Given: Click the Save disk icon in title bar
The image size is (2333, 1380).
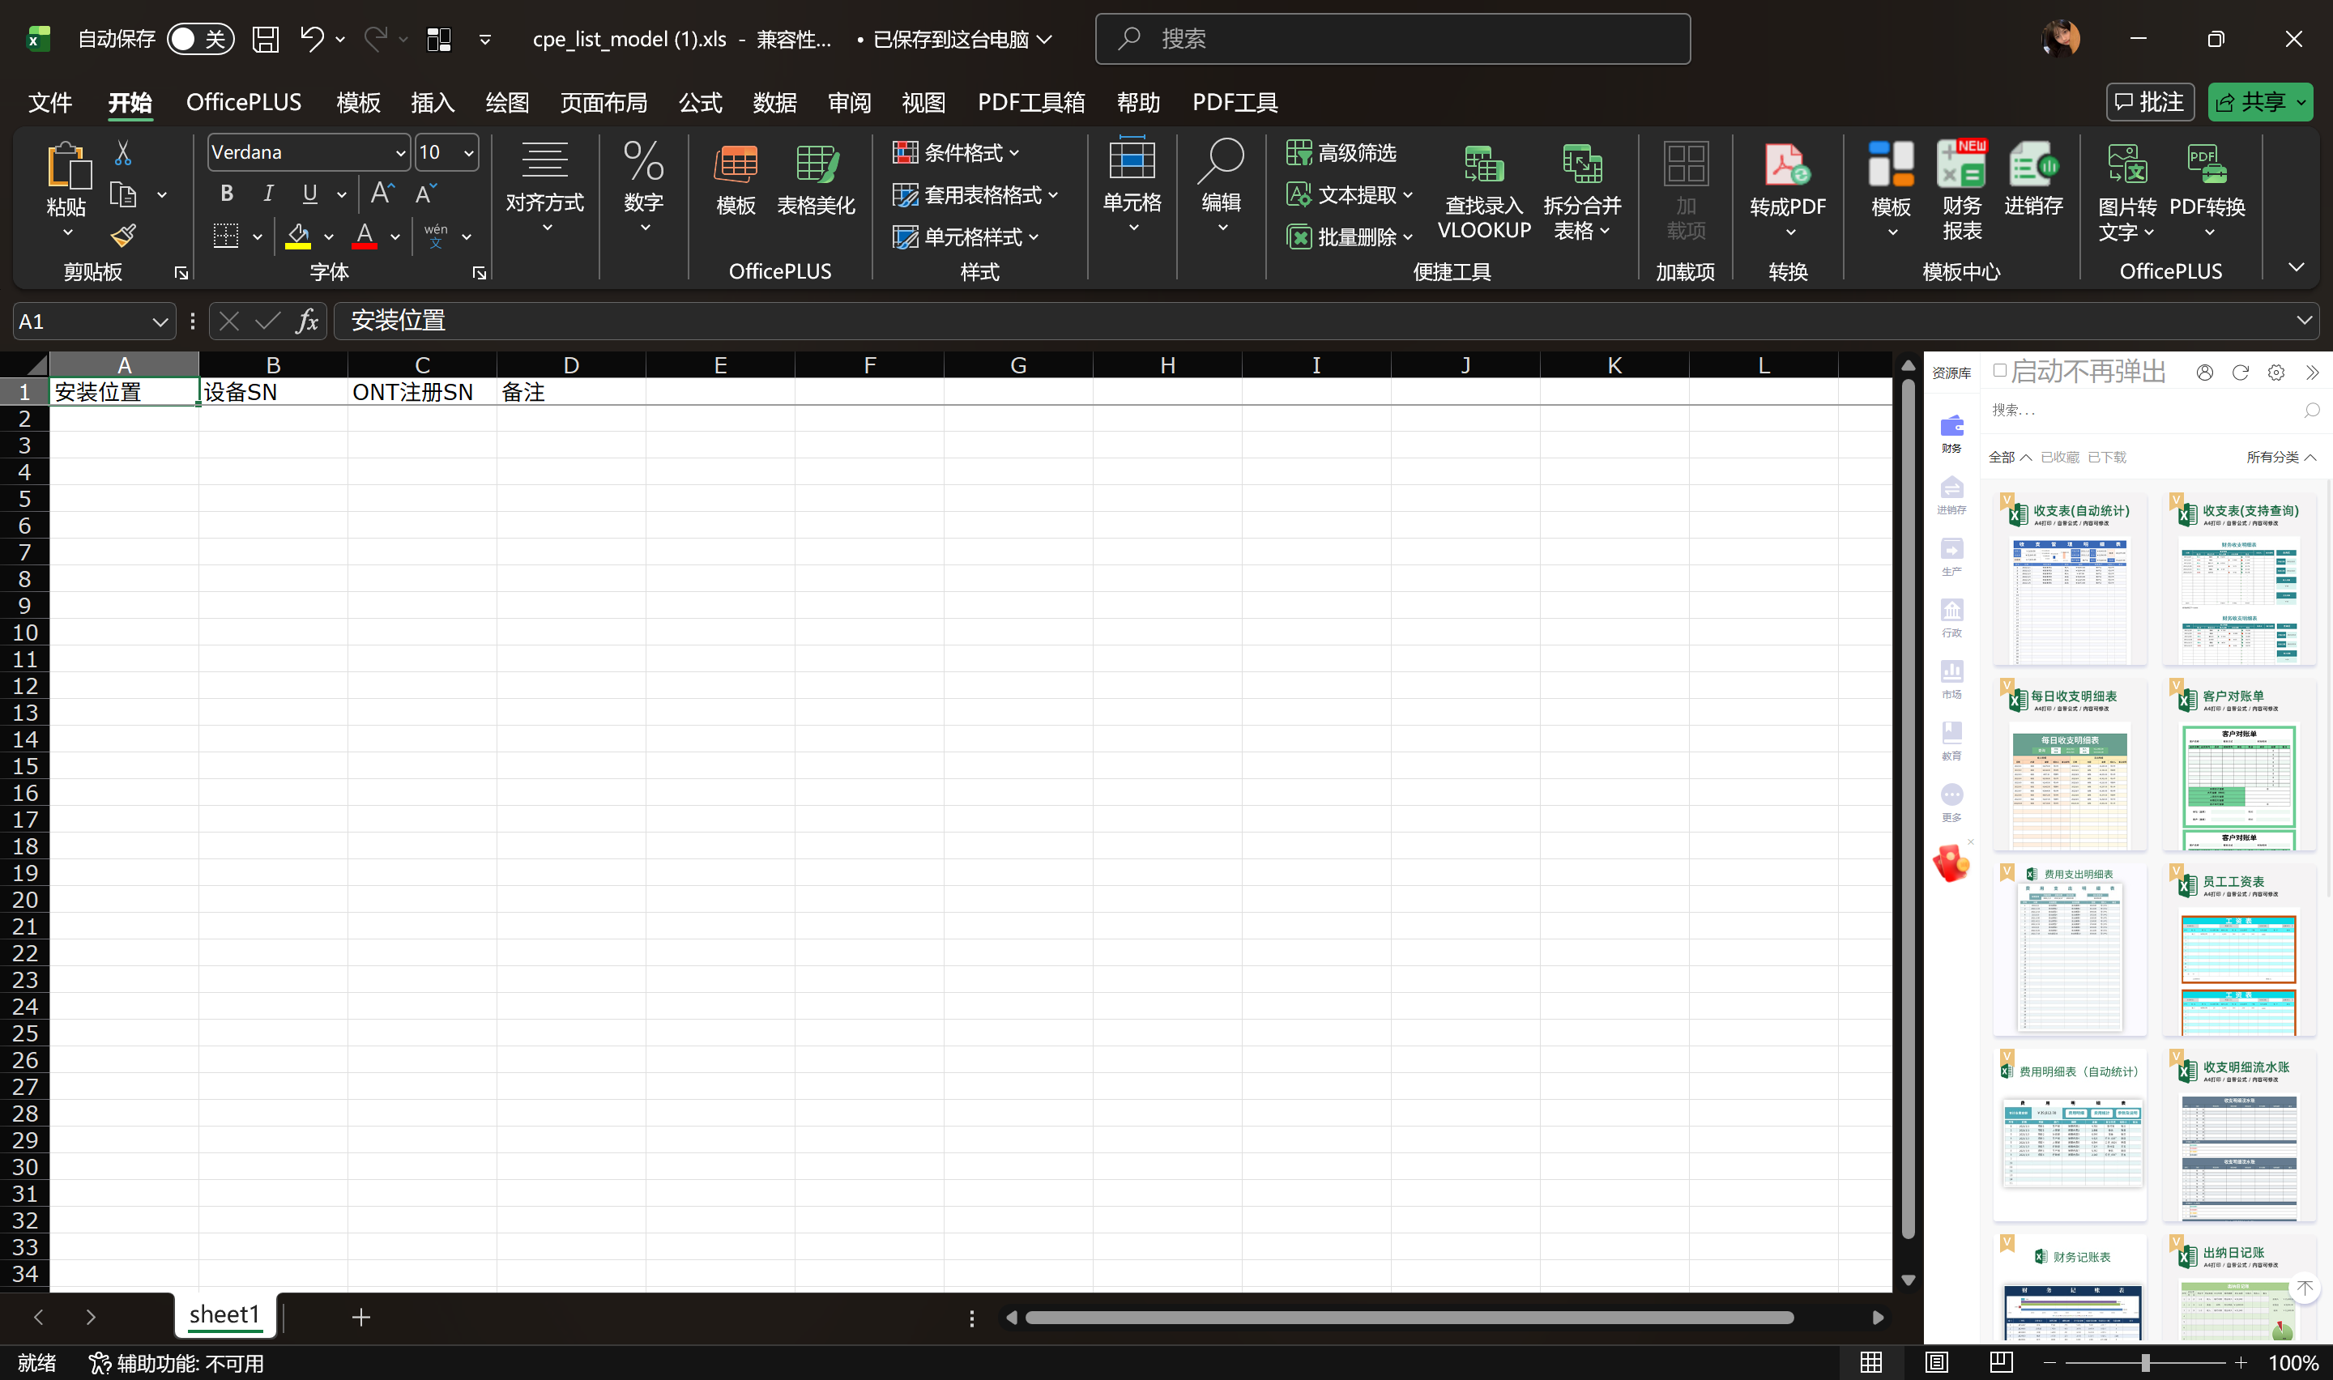Looking at the screenshot, I should pyautogui.click(x=265, y=39).
